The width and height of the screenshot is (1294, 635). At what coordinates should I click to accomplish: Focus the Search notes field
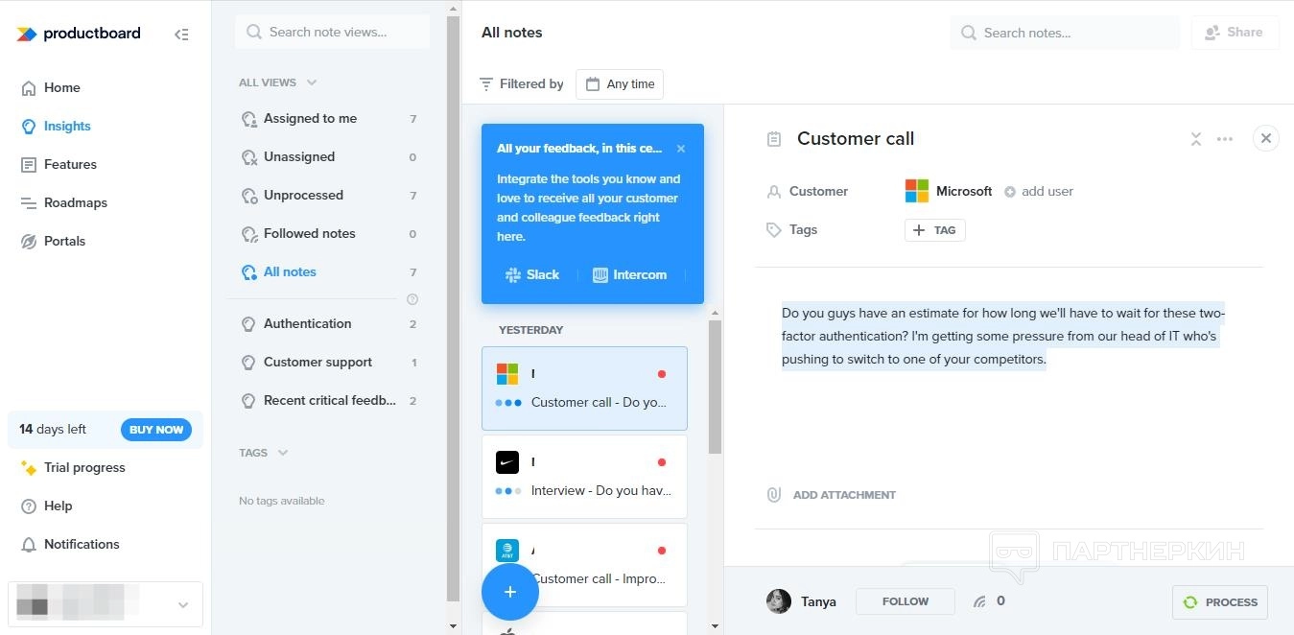pyautogui.click(x=1065, y=33)
